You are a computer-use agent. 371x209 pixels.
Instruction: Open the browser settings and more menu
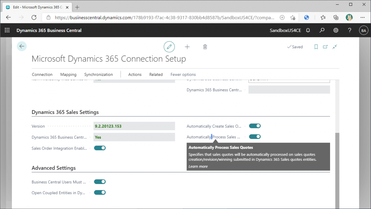pos(362,17)
